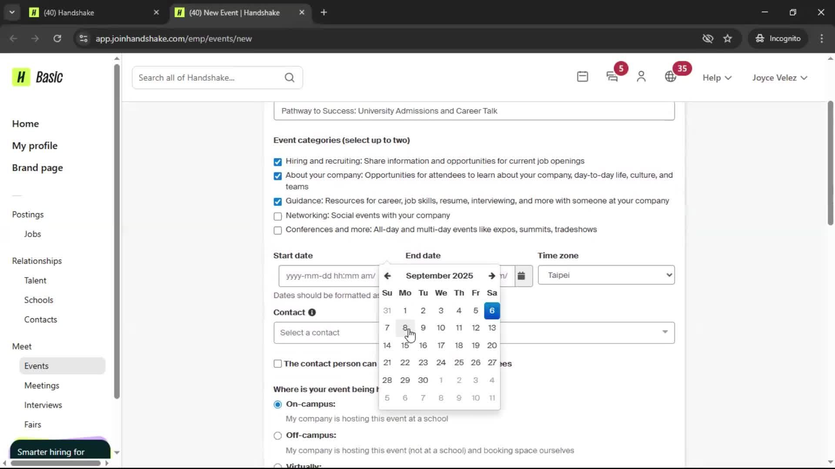Screen dimensions: 835x469
Task: Open the Time zone Taipei dropdown
Action: click(606, 275)
